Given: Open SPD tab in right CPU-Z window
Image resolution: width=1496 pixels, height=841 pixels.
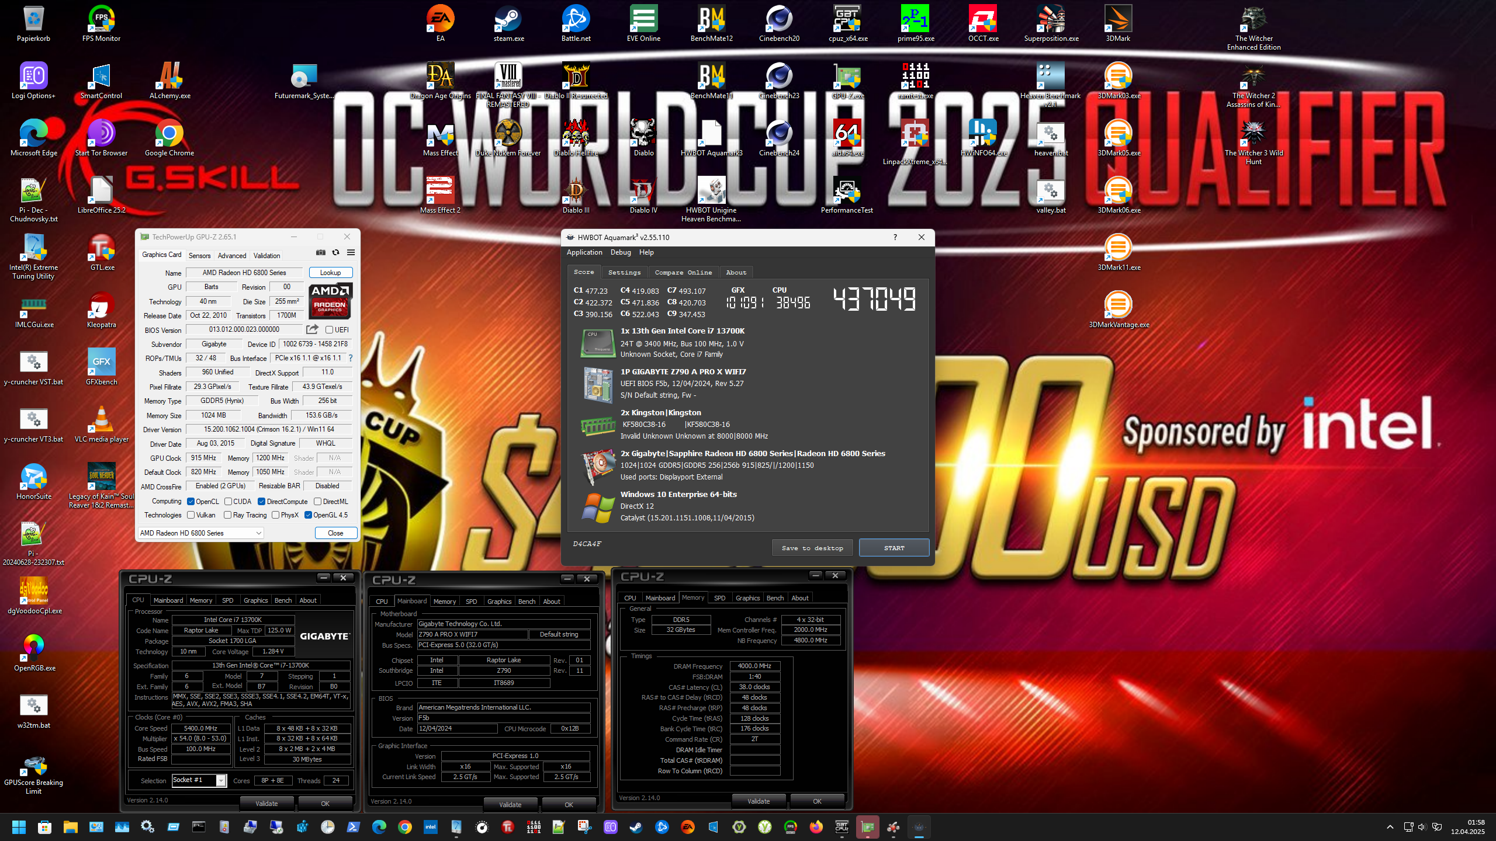Looking at the screenshot, I should click(719, 598).
